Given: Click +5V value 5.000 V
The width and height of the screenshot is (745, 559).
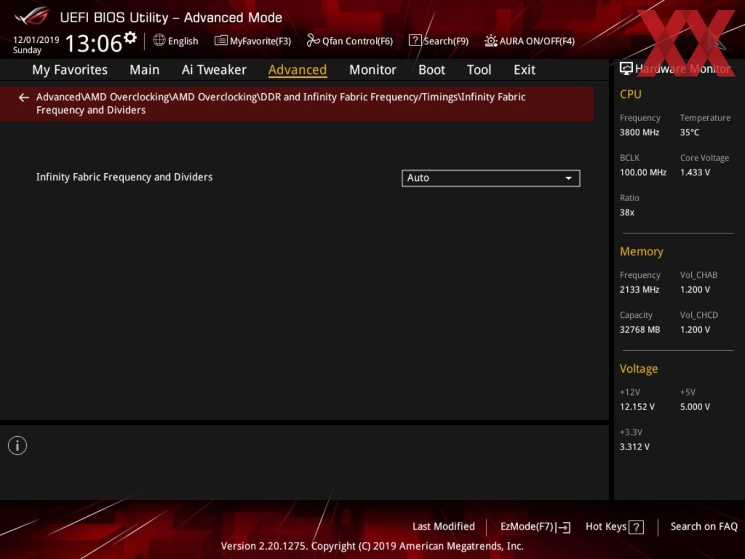Looking at the screenshot, I should click(695, 407).
